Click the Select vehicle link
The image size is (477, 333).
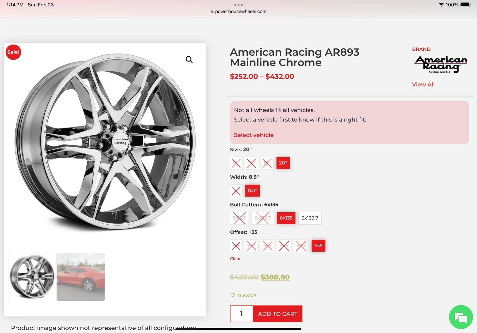coord(254,135)
